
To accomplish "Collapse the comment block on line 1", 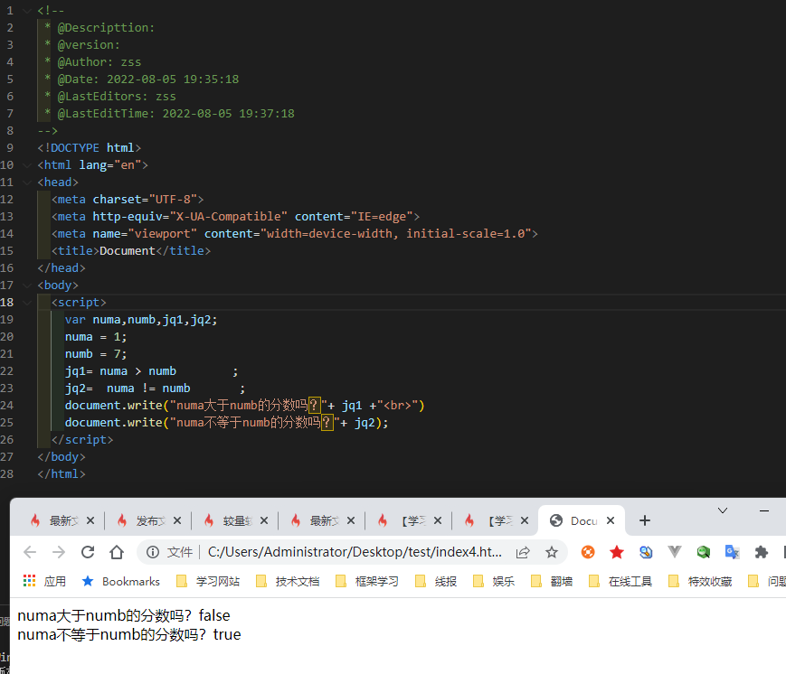I will 27,11.
